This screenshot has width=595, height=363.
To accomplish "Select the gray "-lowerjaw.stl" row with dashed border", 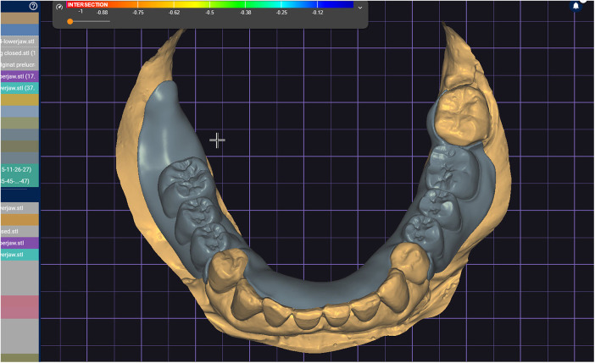I will tap(19, 41).
